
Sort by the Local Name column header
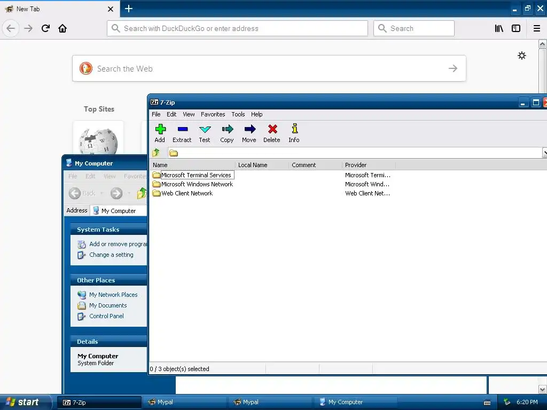pyautogui.click(x=262, y=165)
